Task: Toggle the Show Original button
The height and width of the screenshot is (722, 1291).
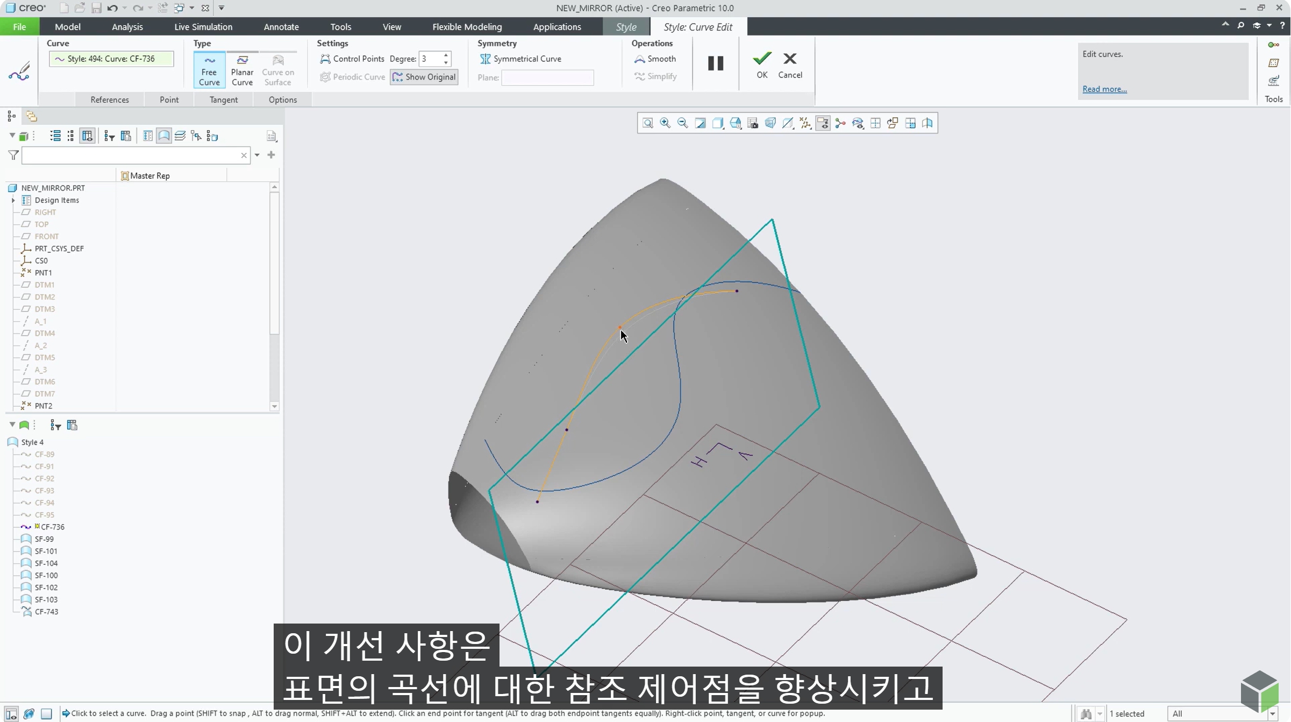Action: [x=424, y=77]
